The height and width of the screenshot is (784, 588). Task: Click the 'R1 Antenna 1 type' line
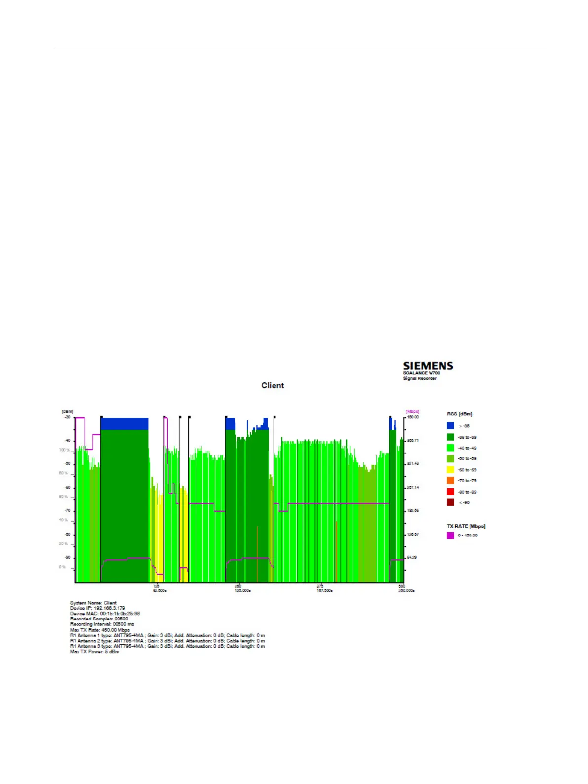[167, 635]
